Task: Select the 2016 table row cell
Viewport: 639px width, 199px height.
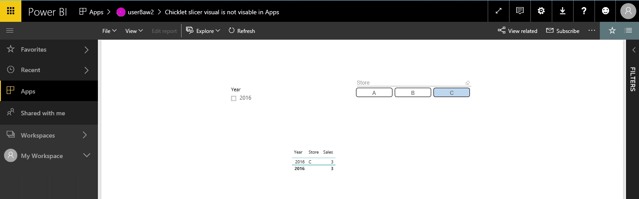Action: [x=300, y=162]
